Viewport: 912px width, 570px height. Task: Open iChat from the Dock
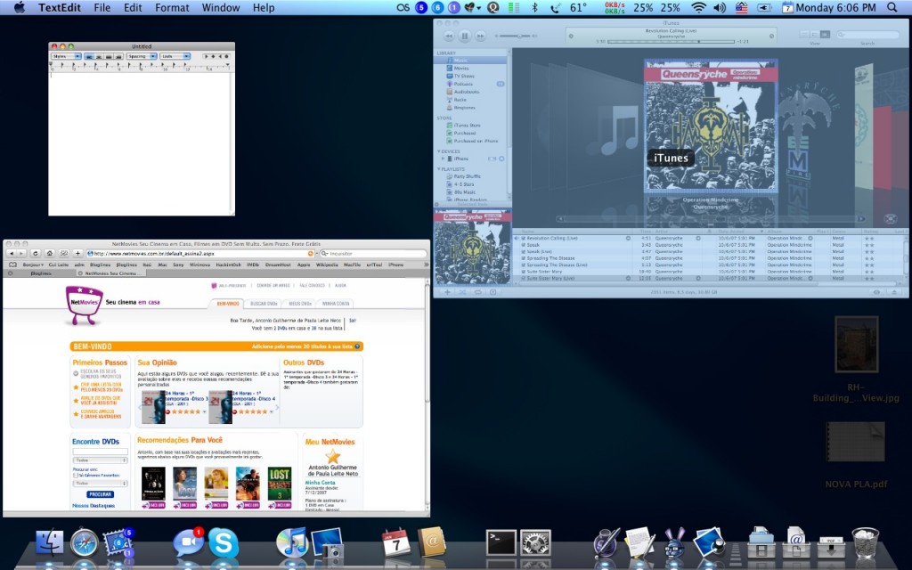pos(189,542)
